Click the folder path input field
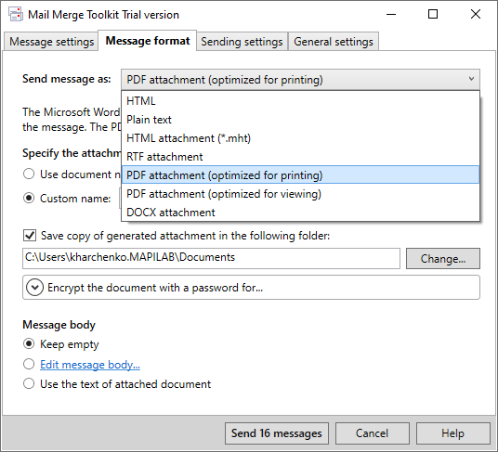498x452 pixels. [211, 258]
